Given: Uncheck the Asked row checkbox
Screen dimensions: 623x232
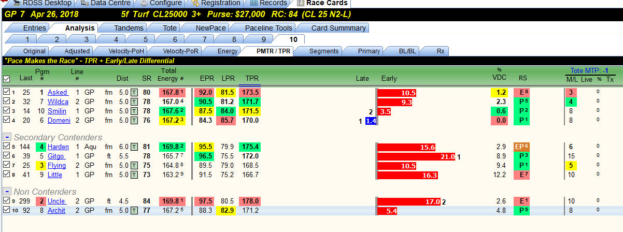Looking at the screenshot, I should 6,92.
